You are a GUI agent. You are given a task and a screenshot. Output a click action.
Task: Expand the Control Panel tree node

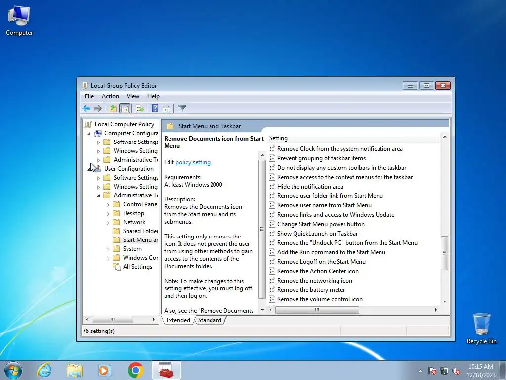(108, 204)
